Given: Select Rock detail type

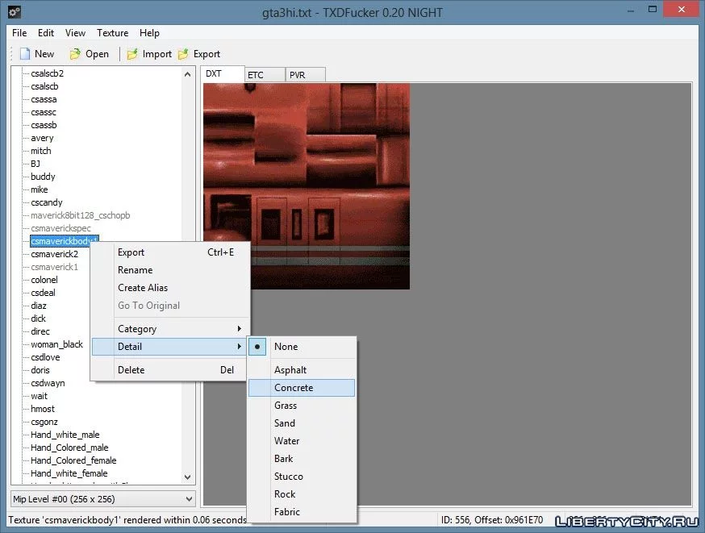Looking at the screenshot, I should pyautogui.click(x=302, y=494).
